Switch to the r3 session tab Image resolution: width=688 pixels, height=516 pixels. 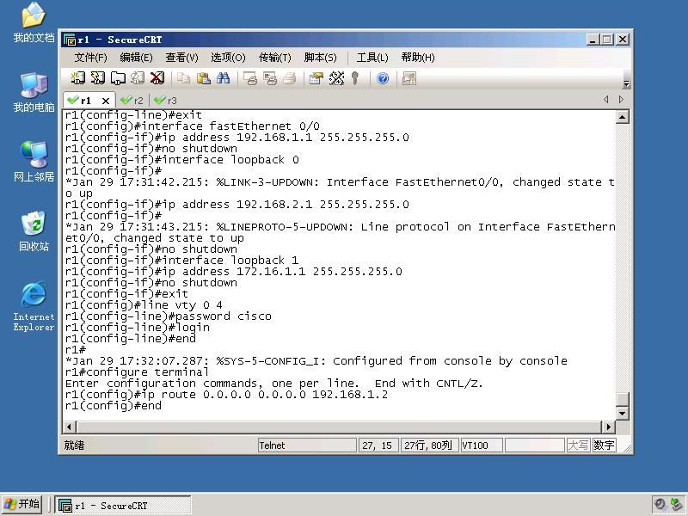[x=166, y=101]
